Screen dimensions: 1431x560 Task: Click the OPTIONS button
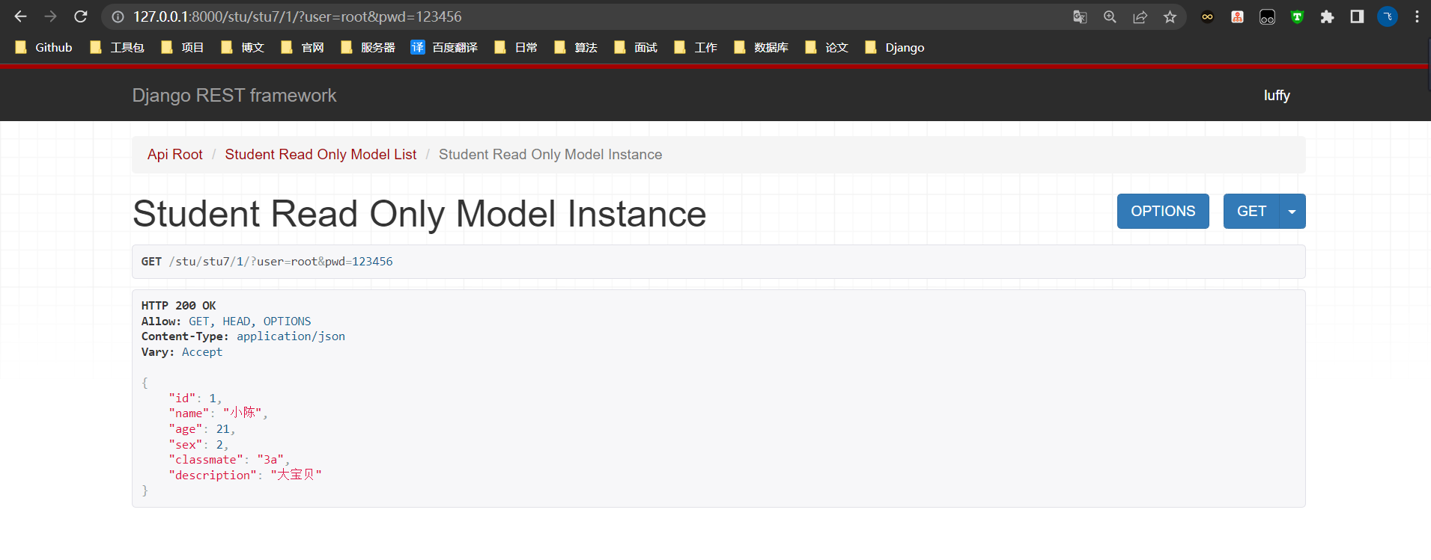[1163, 212]
